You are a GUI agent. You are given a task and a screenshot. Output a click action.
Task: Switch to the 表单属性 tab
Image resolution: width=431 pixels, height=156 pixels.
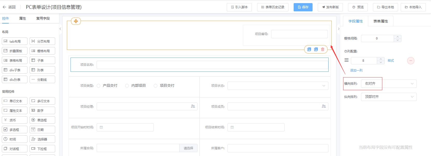[x=380, y=21]
